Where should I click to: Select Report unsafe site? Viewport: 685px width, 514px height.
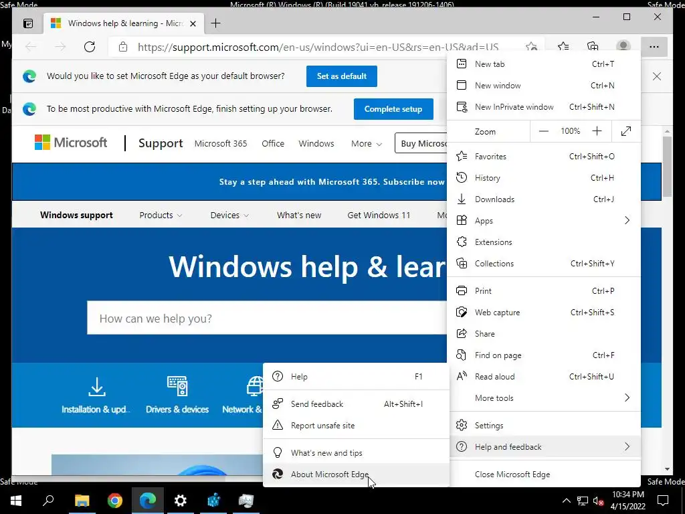(x=356, y=426)
